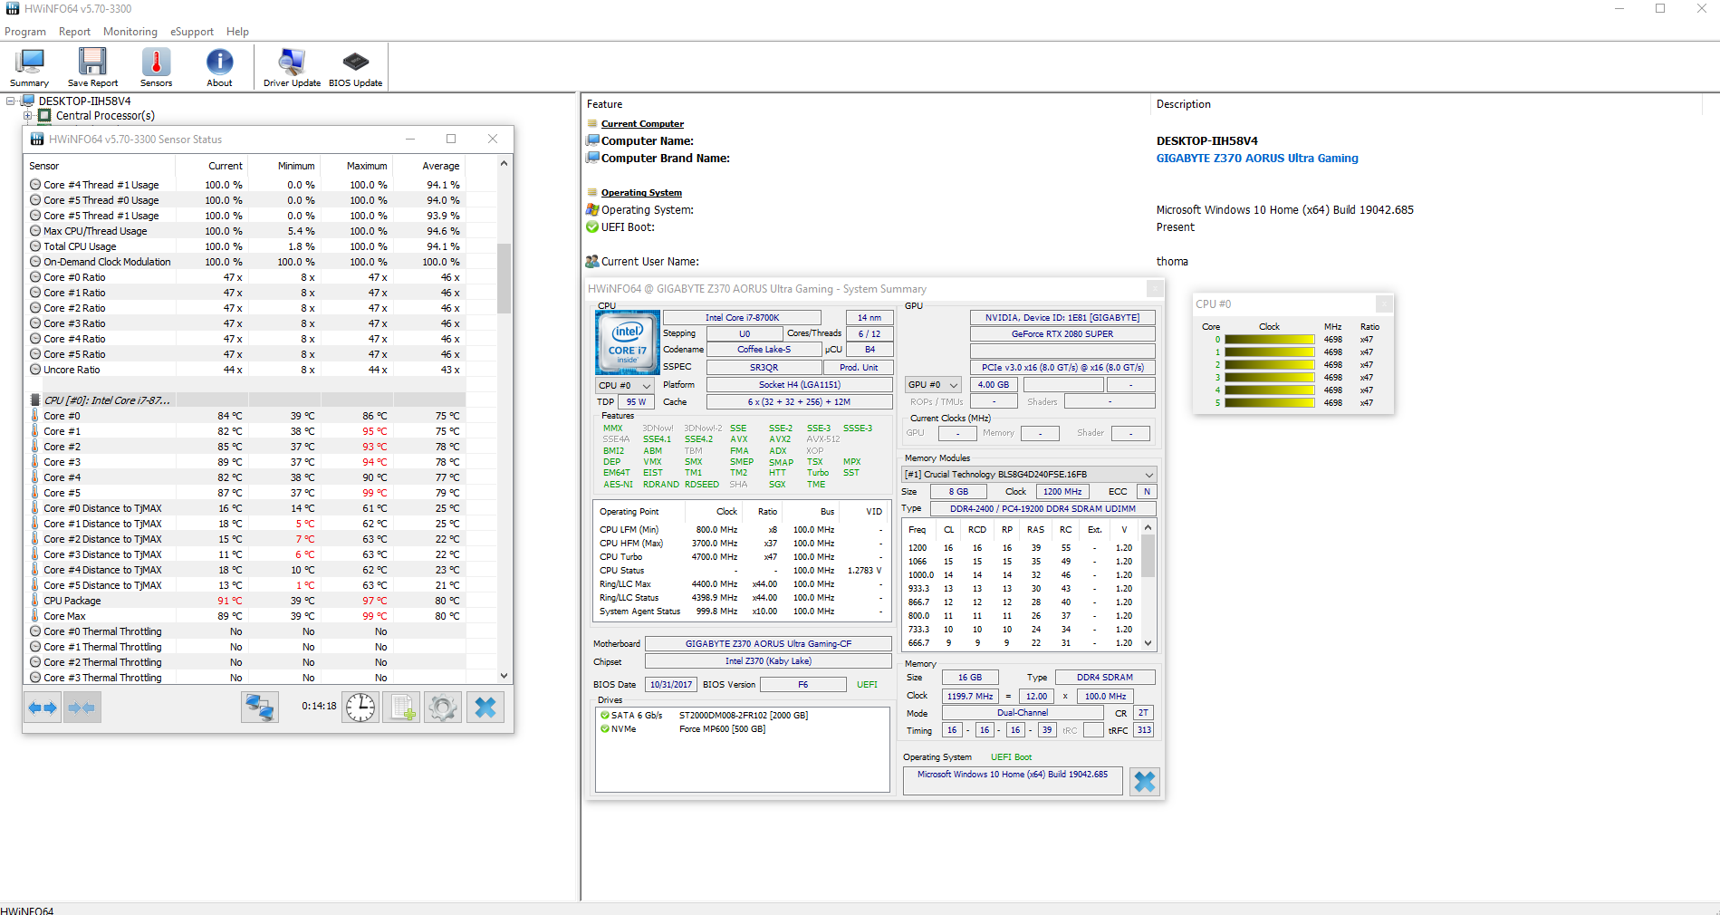Click the On-Demand Clock Modulation row icon
Image resolution: width=1720 pixels, height=915 pixels.
[35, 262]
